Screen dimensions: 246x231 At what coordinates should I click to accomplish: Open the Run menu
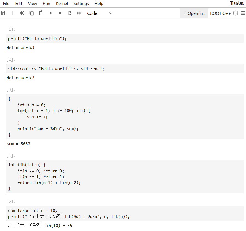click(x=46, y=4)
